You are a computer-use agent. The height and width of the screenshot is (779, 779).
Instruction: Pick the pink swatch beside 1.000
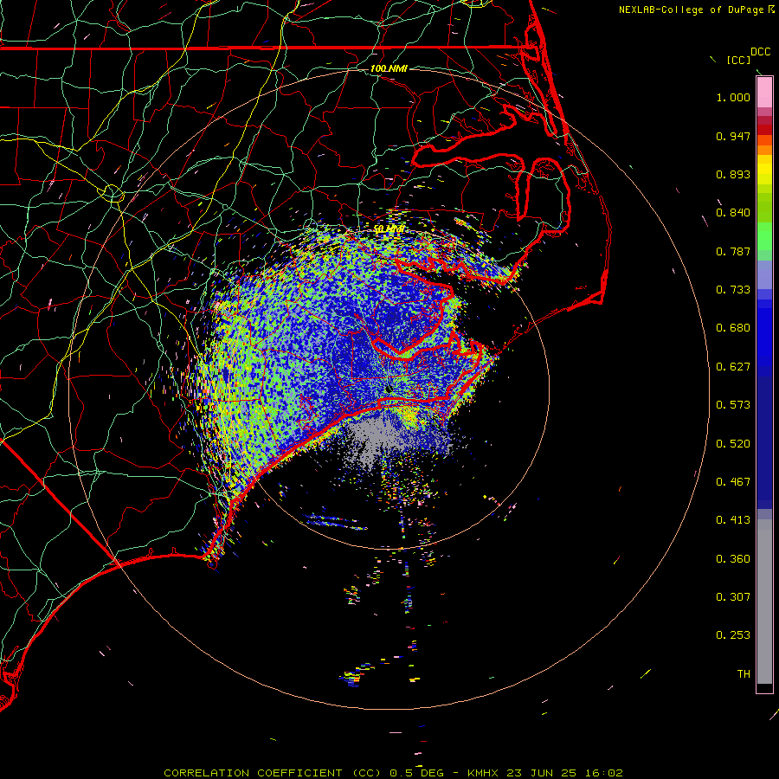pyautogui.click(x=764, y=93)
